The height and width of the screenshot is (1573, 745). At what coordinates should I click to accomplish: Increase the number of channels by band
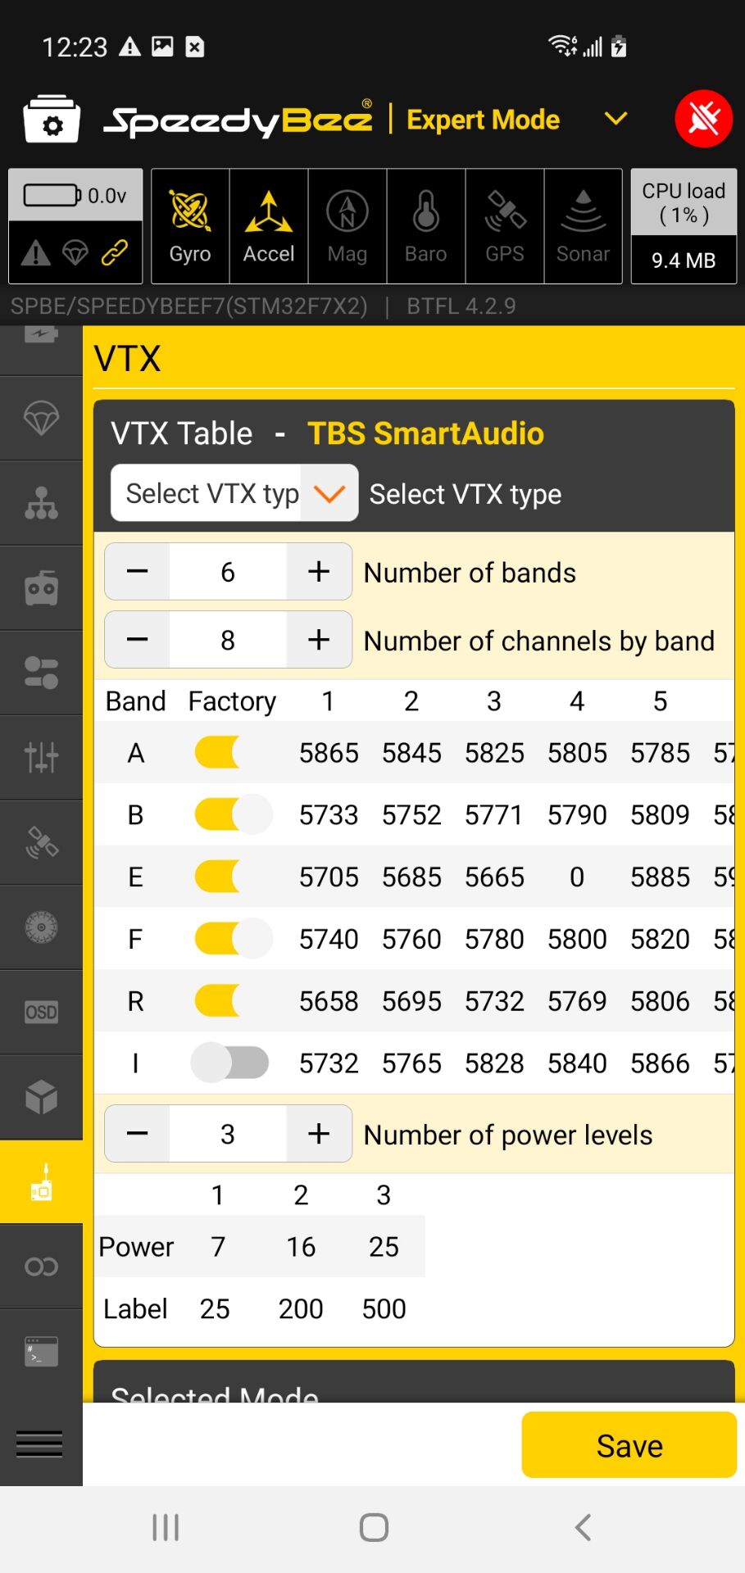pyautogui.click(x=319, y=640)
